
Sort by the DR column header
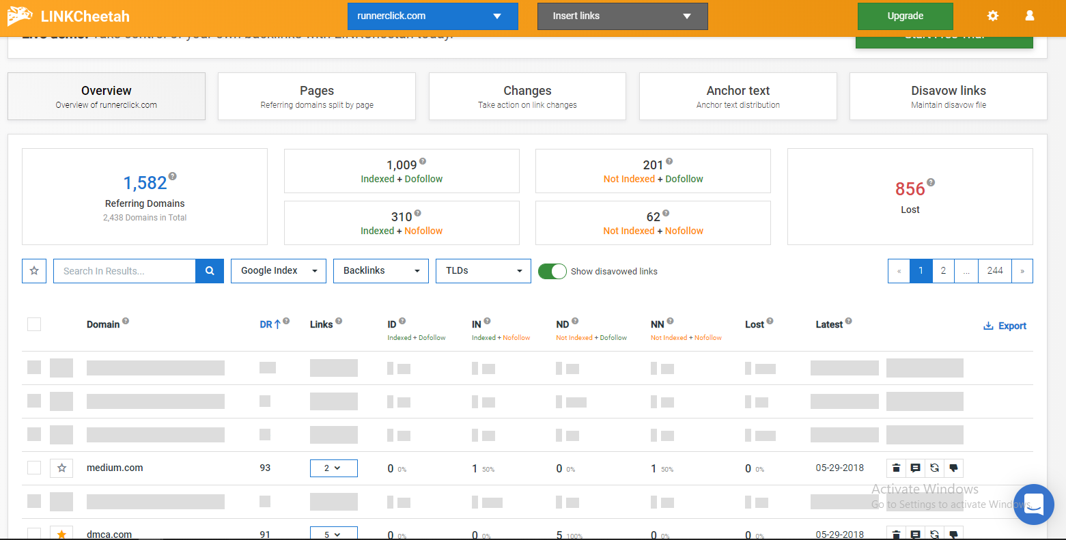[x=270, y=324]
